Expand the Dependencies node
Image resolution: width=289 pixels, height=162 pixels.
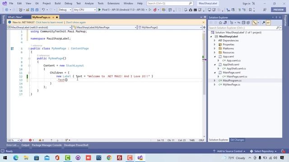click(x=214, y=40)
